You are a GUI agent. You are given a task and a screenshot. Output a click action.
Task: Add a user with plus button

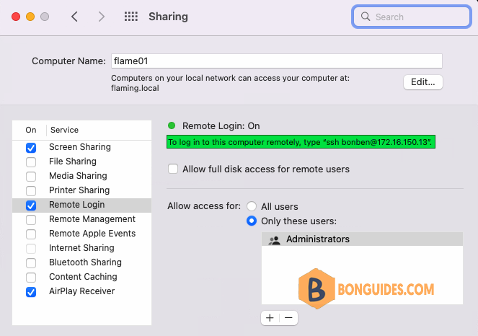[270, 318]
